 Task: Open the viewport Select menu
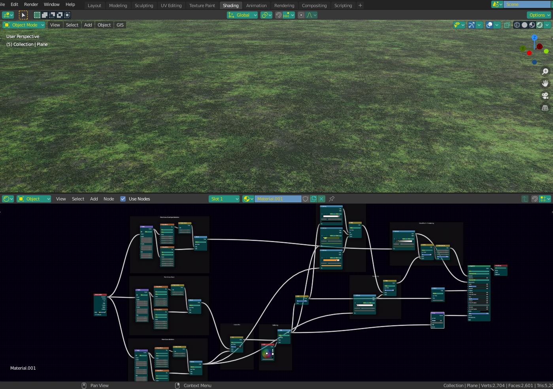point(72,25)
